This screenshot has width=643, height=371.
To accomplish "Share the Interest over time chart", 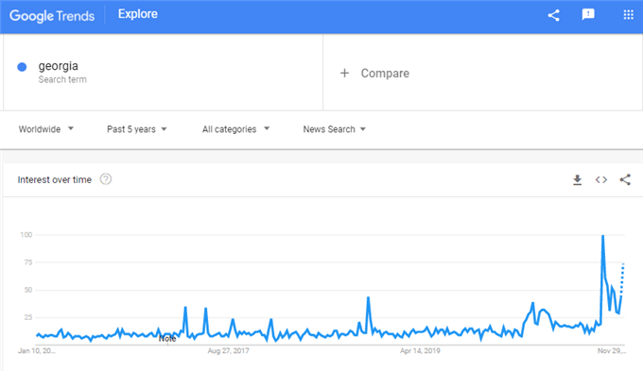I will (x=625, y=179).
